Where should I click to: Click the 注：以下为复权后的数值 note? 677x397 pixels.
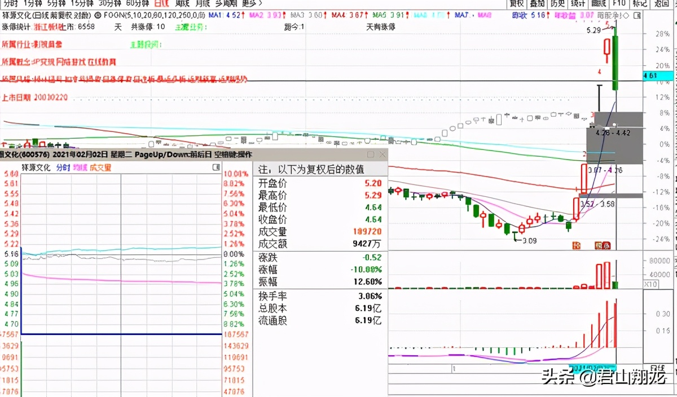tap(311, 169)
